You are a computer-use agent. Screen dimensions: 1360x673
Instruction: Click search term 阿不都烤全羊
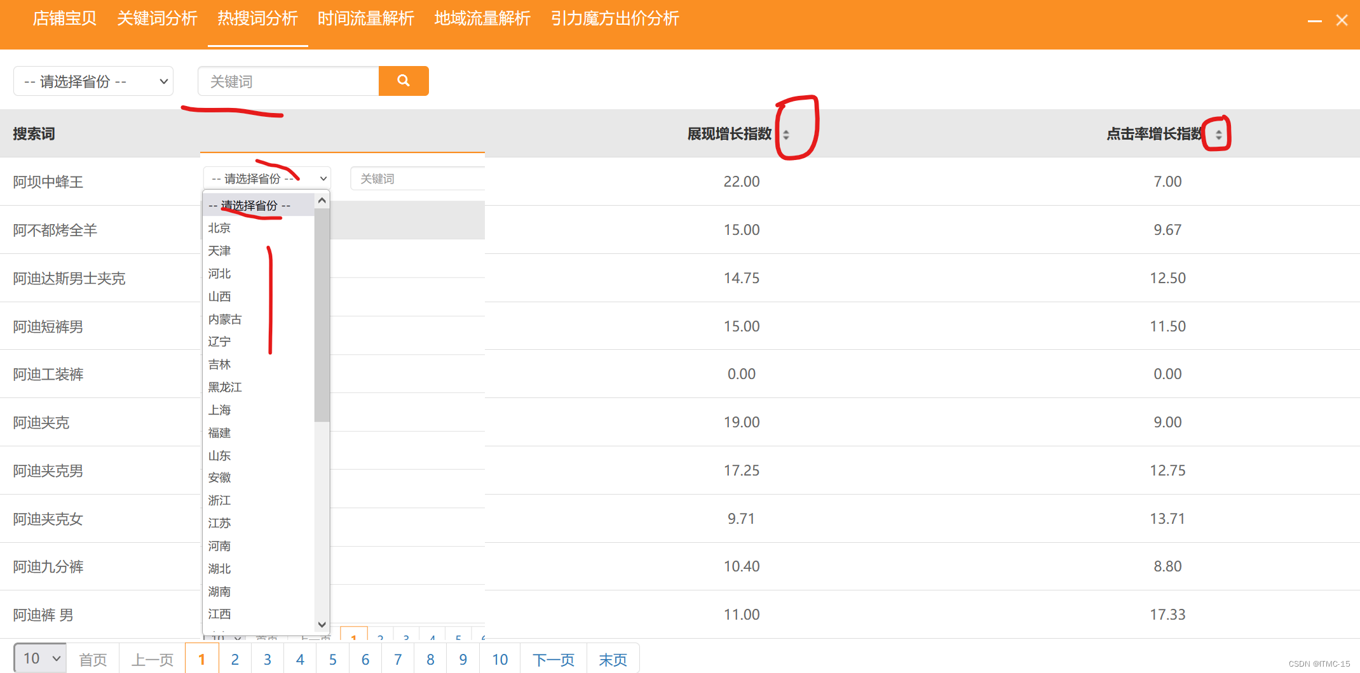coord(55,230)
